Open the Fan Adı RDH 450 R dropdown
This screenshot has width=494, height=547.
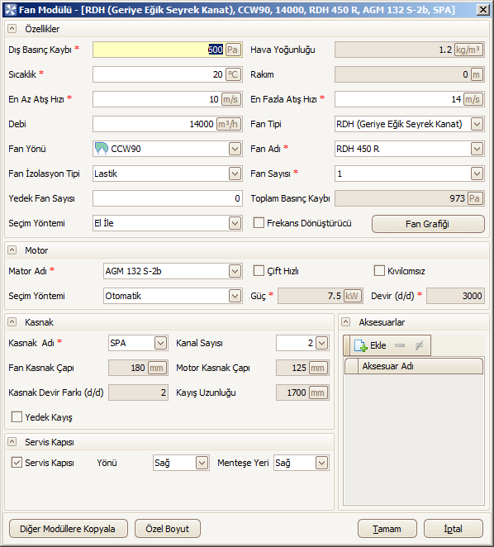point(477,149)
